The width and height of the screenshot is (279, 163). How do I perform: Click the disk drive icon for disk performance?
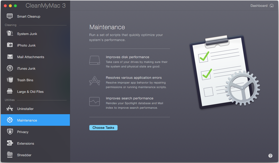pyautogui.click(x=95, y=60)
